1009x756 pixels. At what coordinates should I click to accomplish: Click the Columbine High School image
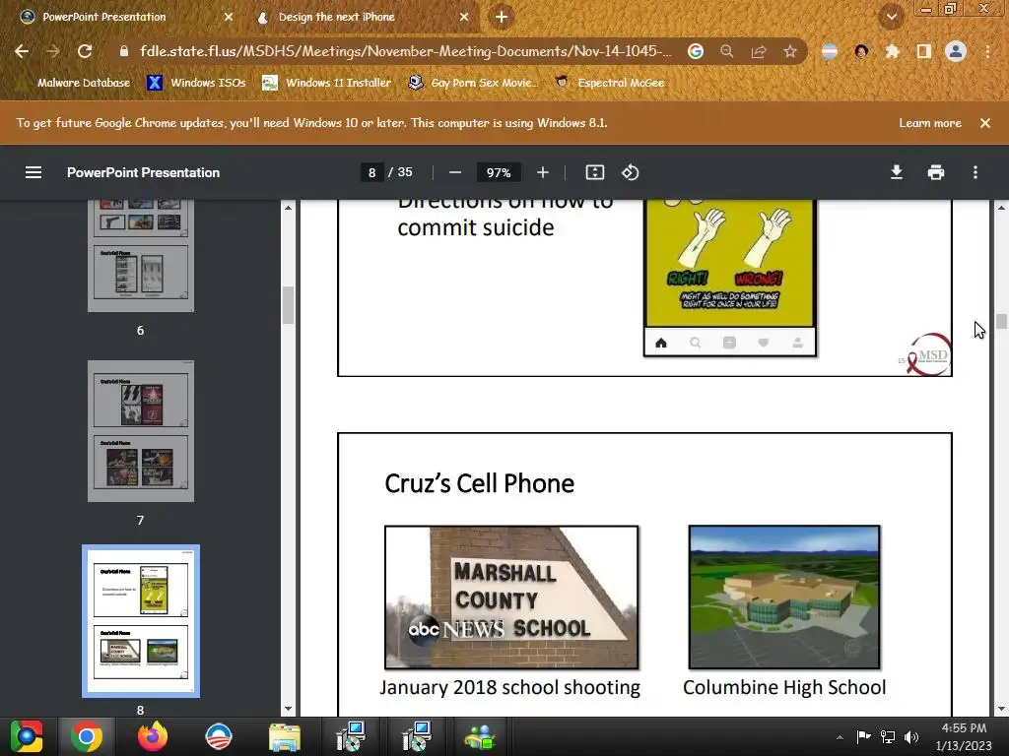point(783,598)
